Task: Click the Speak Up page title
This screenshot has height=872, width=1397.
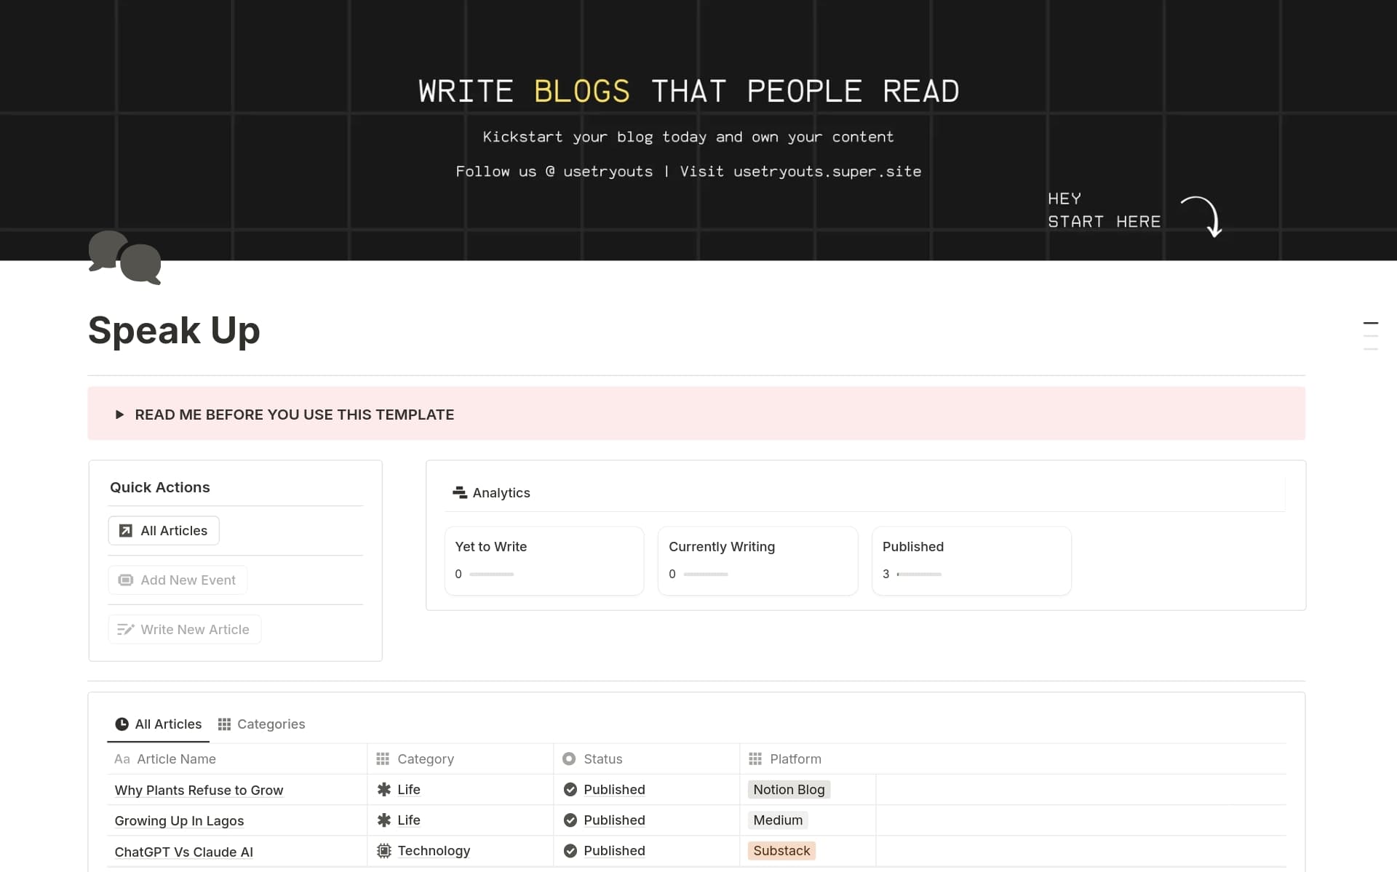Action: pyautogui.click(x=174, y=331)
